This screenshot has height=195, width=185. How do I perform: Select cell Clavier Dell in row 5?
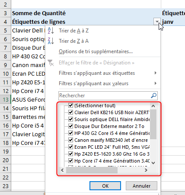pos(29,31)
